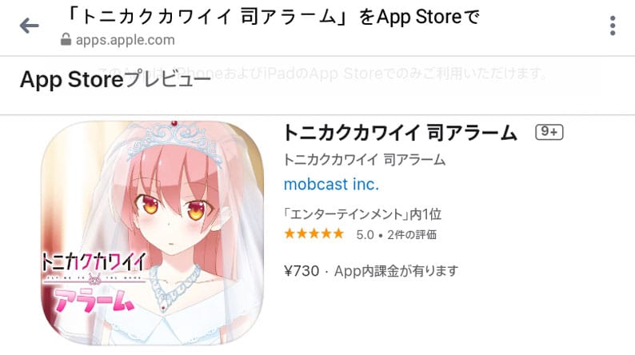The height and width of the screenshot is (355, 635).
Task: Tap the プレビュー label beside App Store
Action: pyautogui.click(x=167, y=79)
